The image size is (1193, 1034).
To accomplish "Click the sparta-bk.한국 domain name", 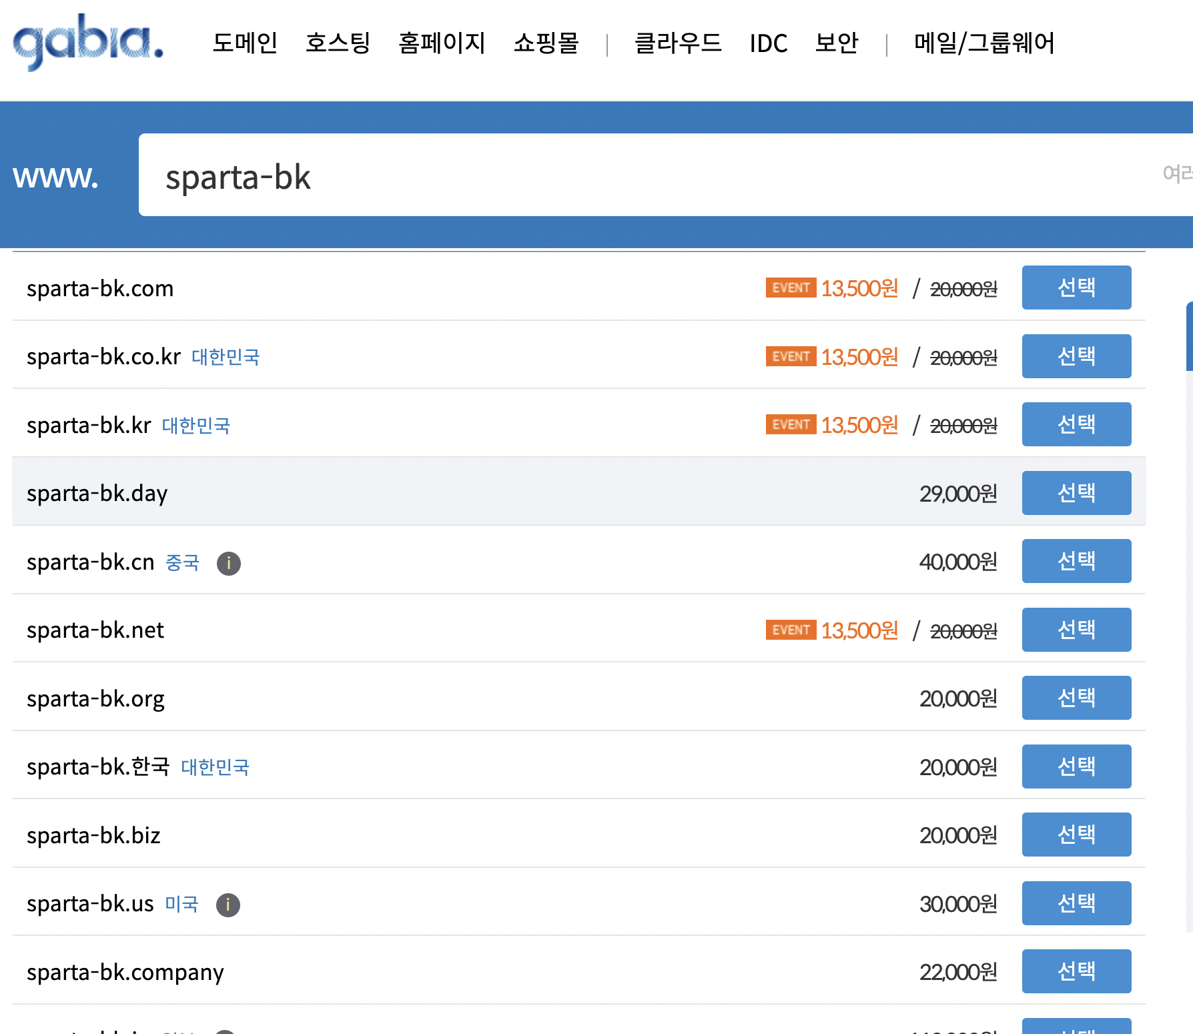I will 98,767.
